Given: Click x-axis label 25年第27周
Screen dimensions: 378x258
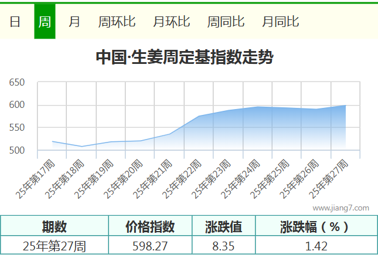Looking at the screenshot, I should coord(328,179).
